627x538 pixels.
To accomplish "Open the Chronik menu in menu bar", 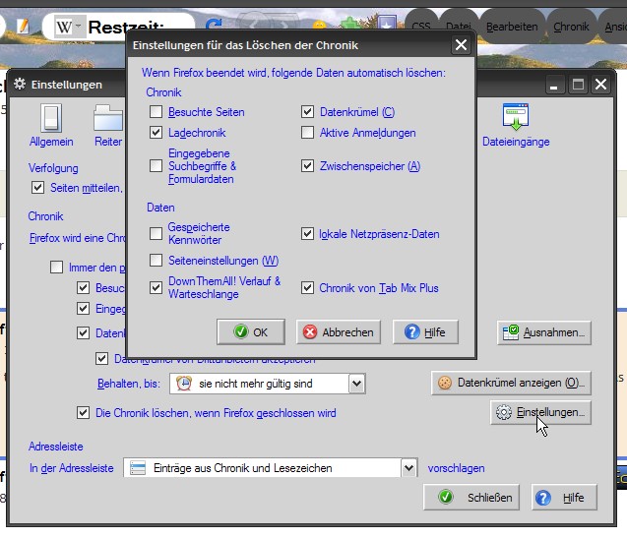I will [571, 27].
